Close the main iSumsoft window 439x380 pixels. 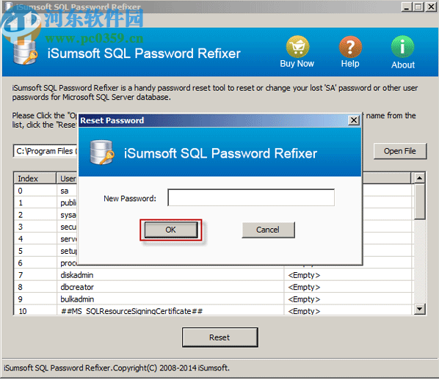click(431, 7)
